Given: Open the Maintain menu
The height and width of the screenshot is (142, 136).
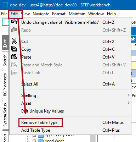Looking at the screenshot, I should (x=77, y=14).
